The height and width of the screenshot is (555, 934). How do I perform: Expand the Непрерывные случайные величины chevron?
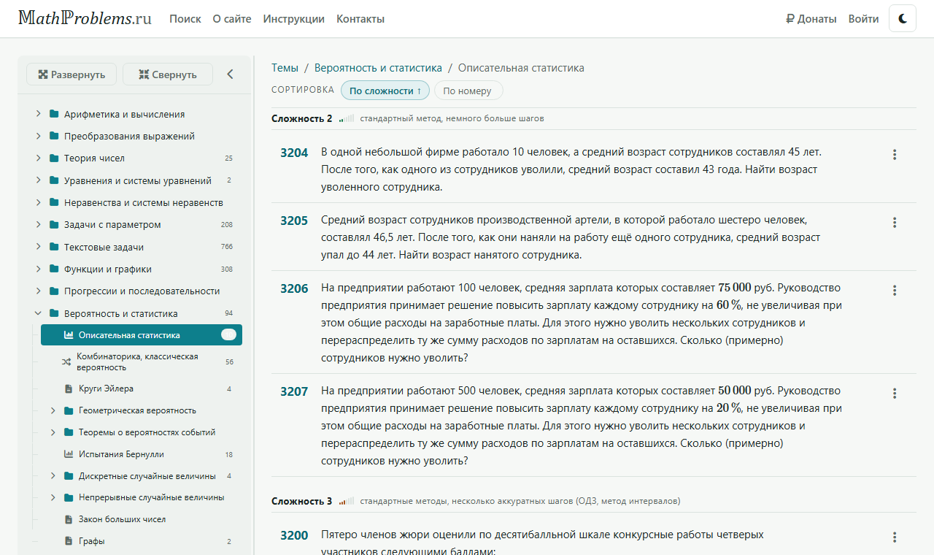click(53, 497)
